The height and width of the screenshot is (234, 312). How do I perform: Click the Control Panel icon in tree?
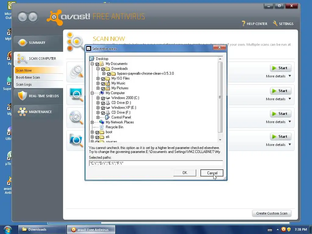(108, 117)
